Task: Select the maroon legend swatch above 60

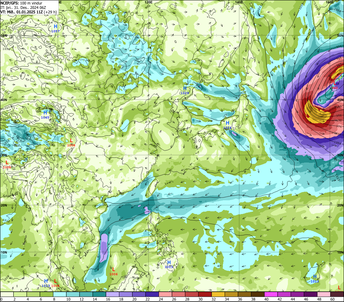Action: coord(337,294)
